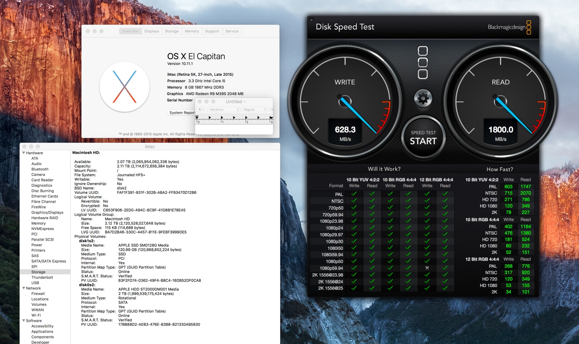Open the Untitled document title menu
This screenshot has height=344, width=579.
click(x=236, y=101)
